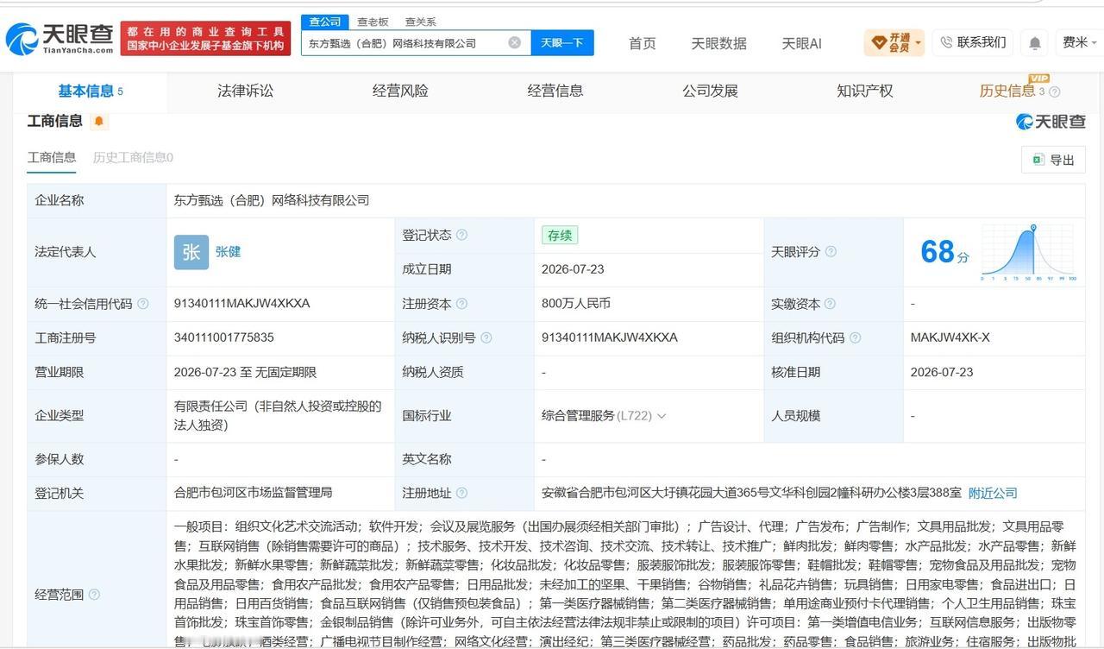Click the 导出 export button

click(1053, 160)
